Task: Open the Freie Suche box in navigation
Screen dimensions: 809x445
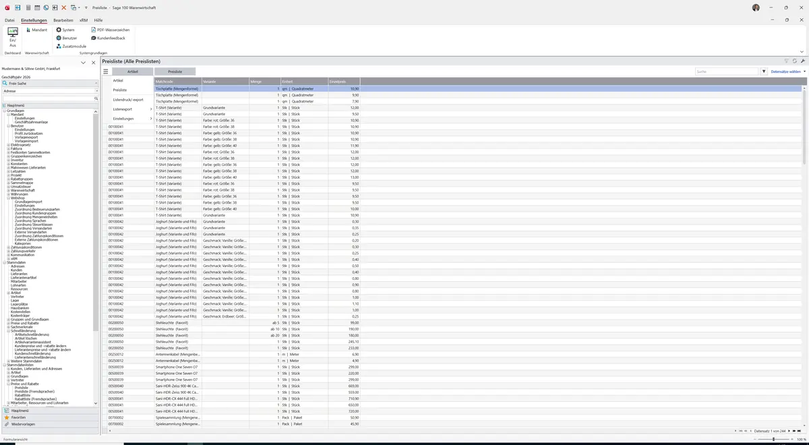Action: coord(49,83)
